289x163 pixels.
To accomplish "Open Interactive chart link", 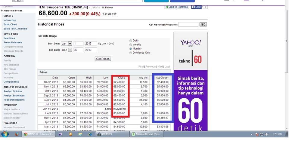I will click(x=10, y=20).
